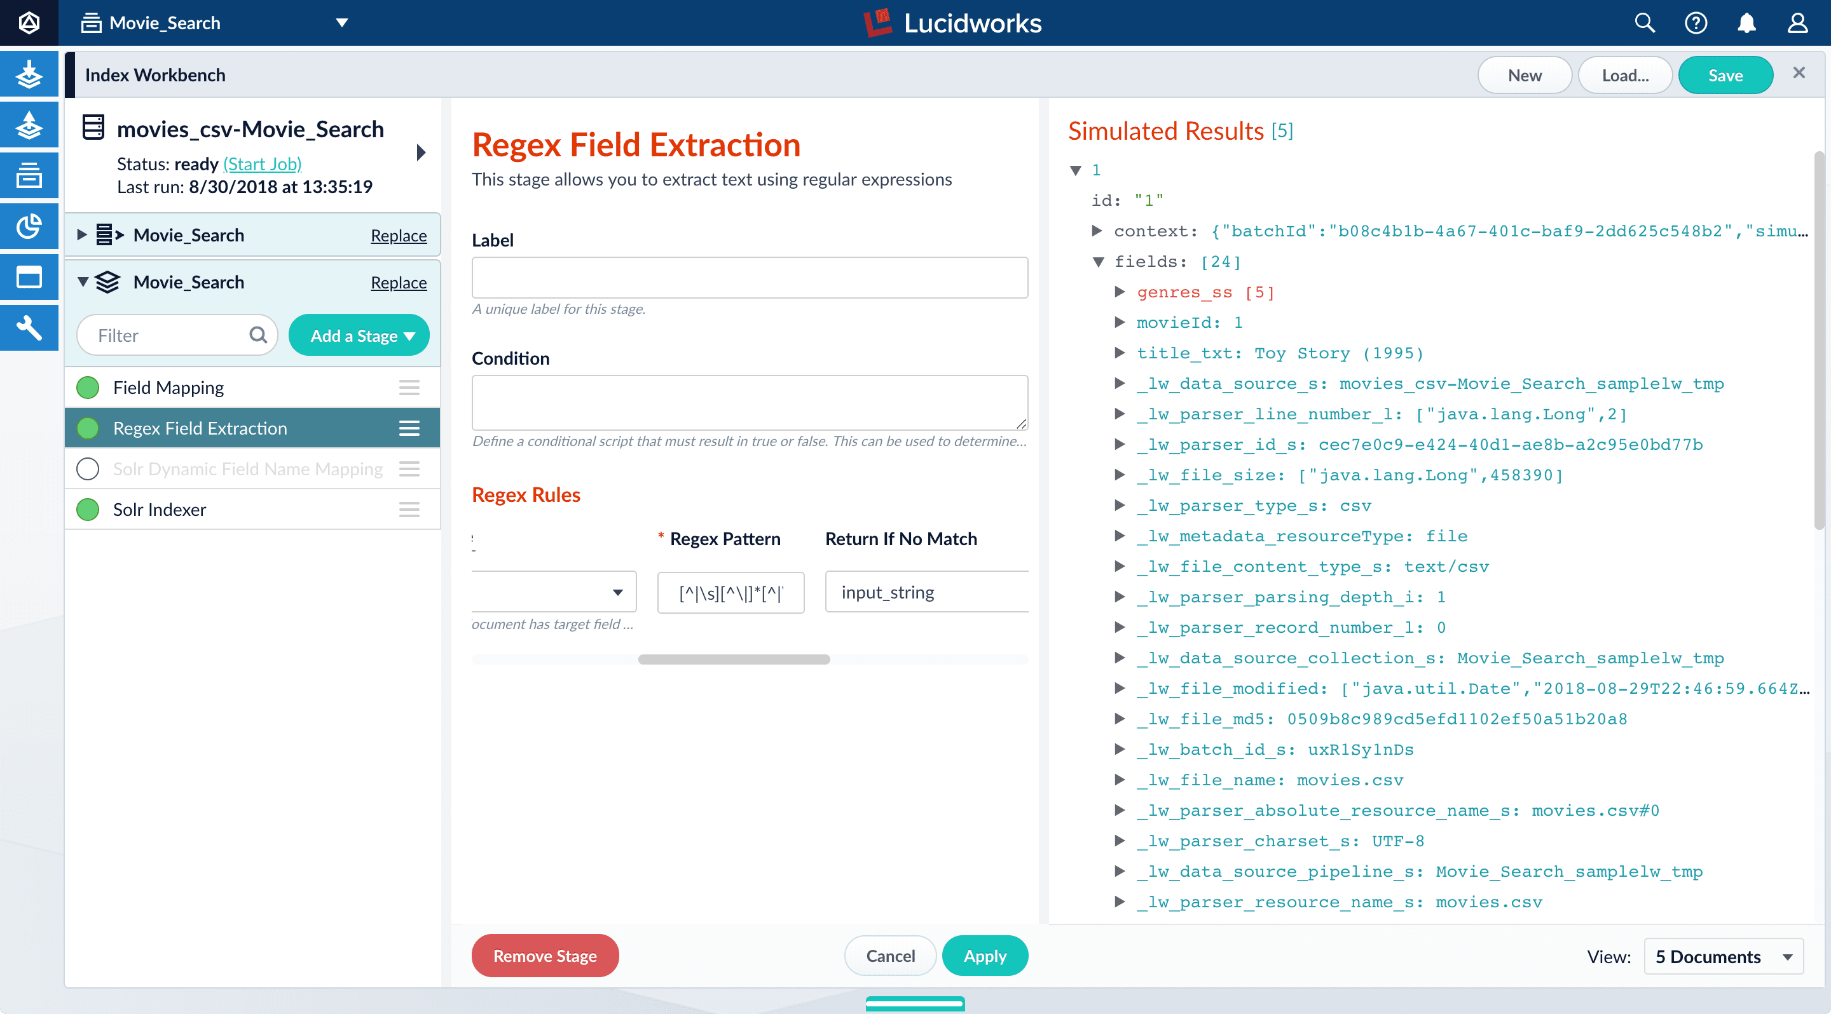
Task: Click the Filter search magnifier icon
Action: [258, 334]
